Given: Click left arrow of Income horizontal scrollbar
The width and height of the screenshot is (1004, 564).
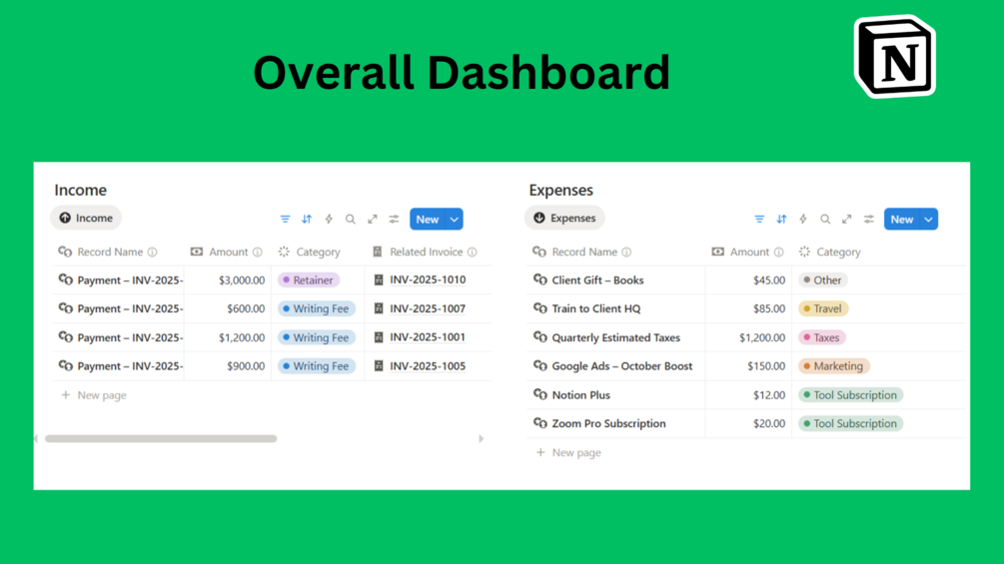Looking at the screenshot, I should coord(37,438).
